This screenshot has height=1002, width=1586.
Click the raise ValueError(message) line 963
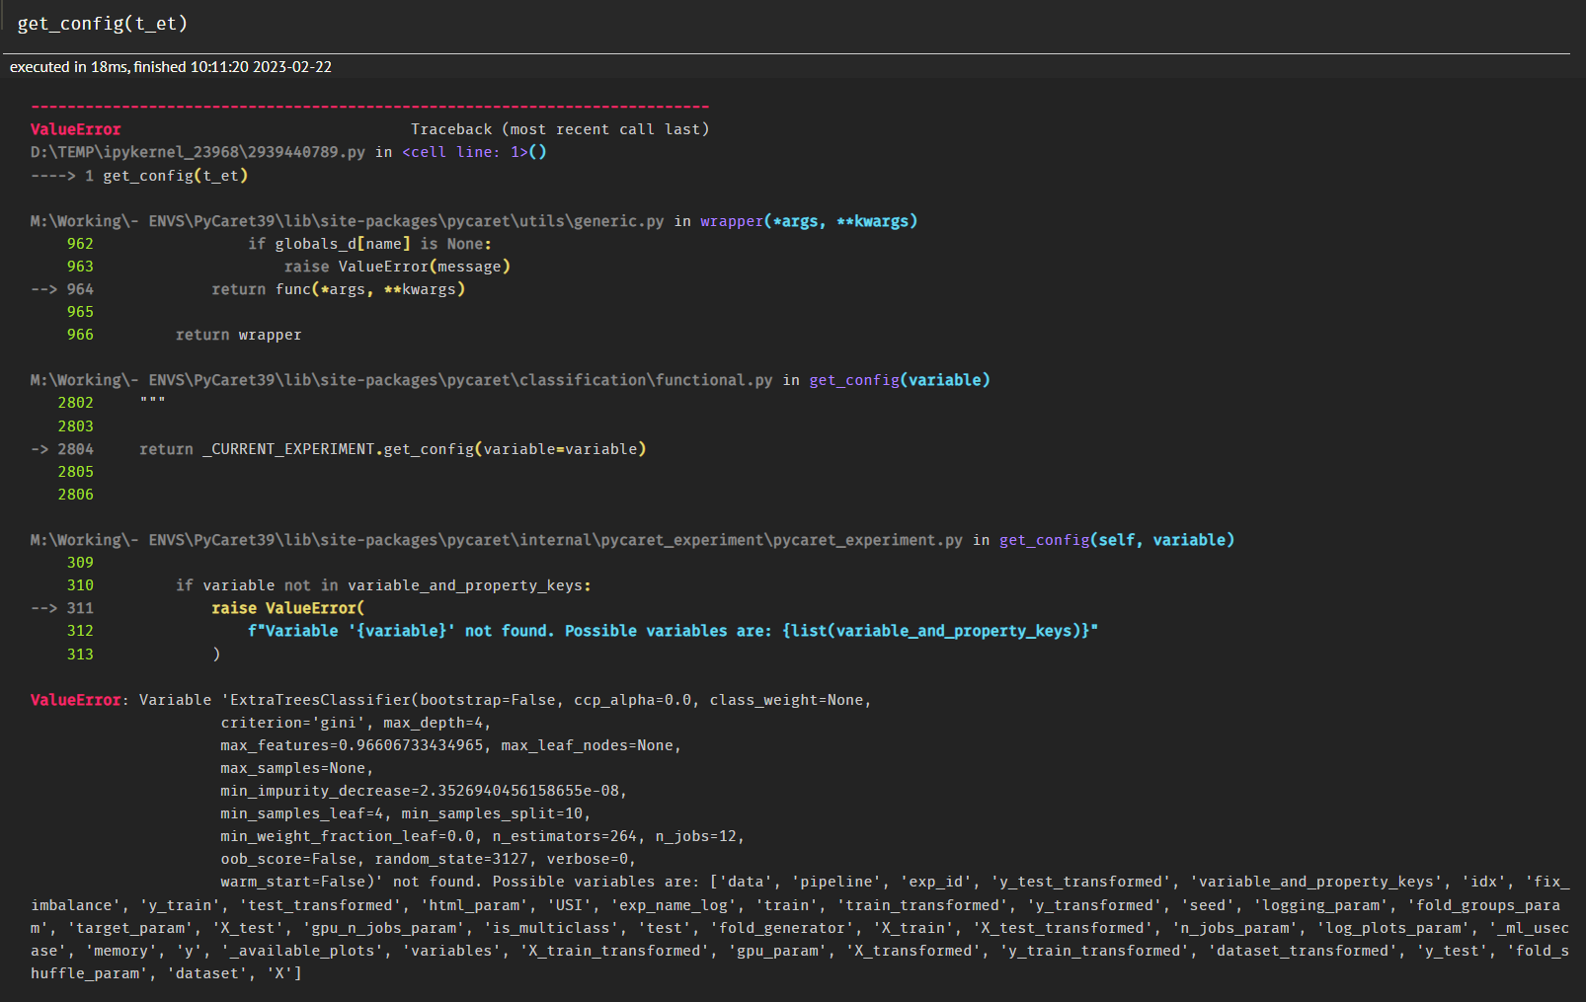point(395,266)
